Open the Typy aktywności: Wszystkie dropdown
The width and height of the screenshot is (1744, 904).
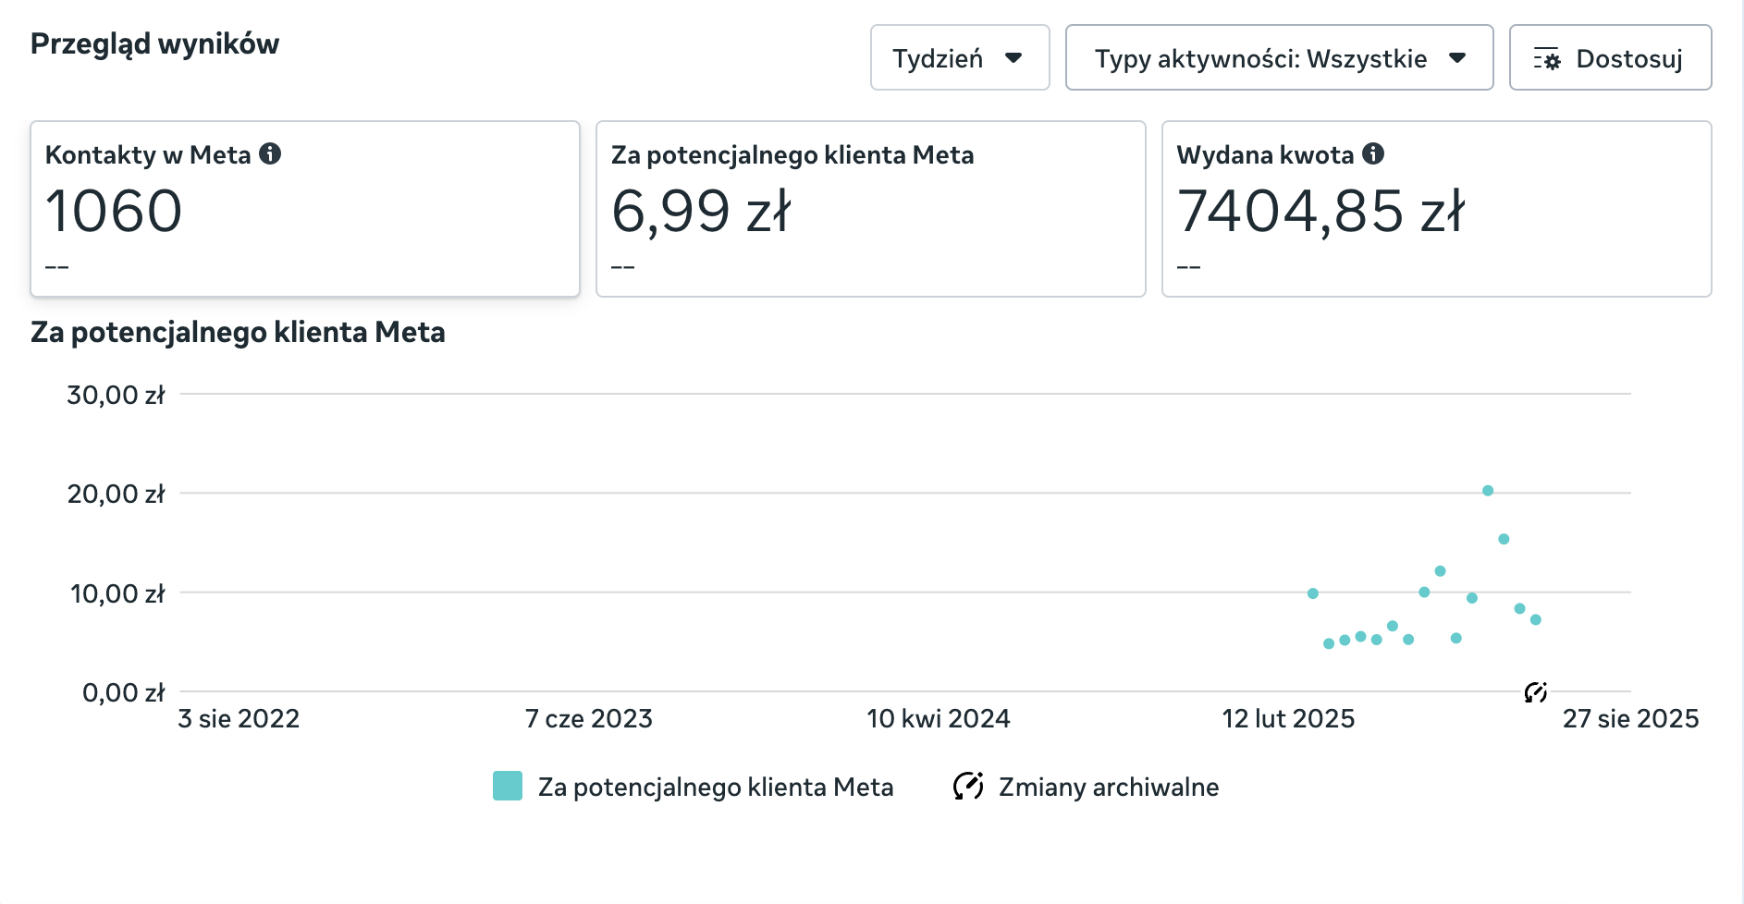[1280, 57]
